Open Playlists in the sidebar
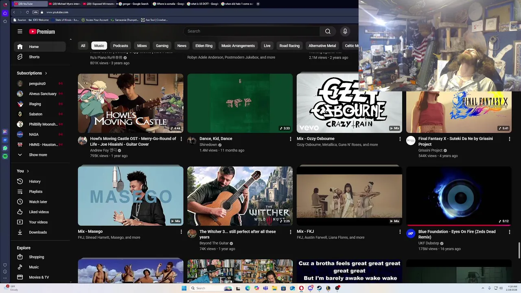The height and width of the screenshot is (293, 521). coord(40,192)
